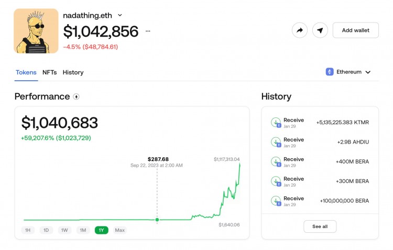Open the History tab
The width and height of the screenshot is (393, 250).
pos(73,72)
